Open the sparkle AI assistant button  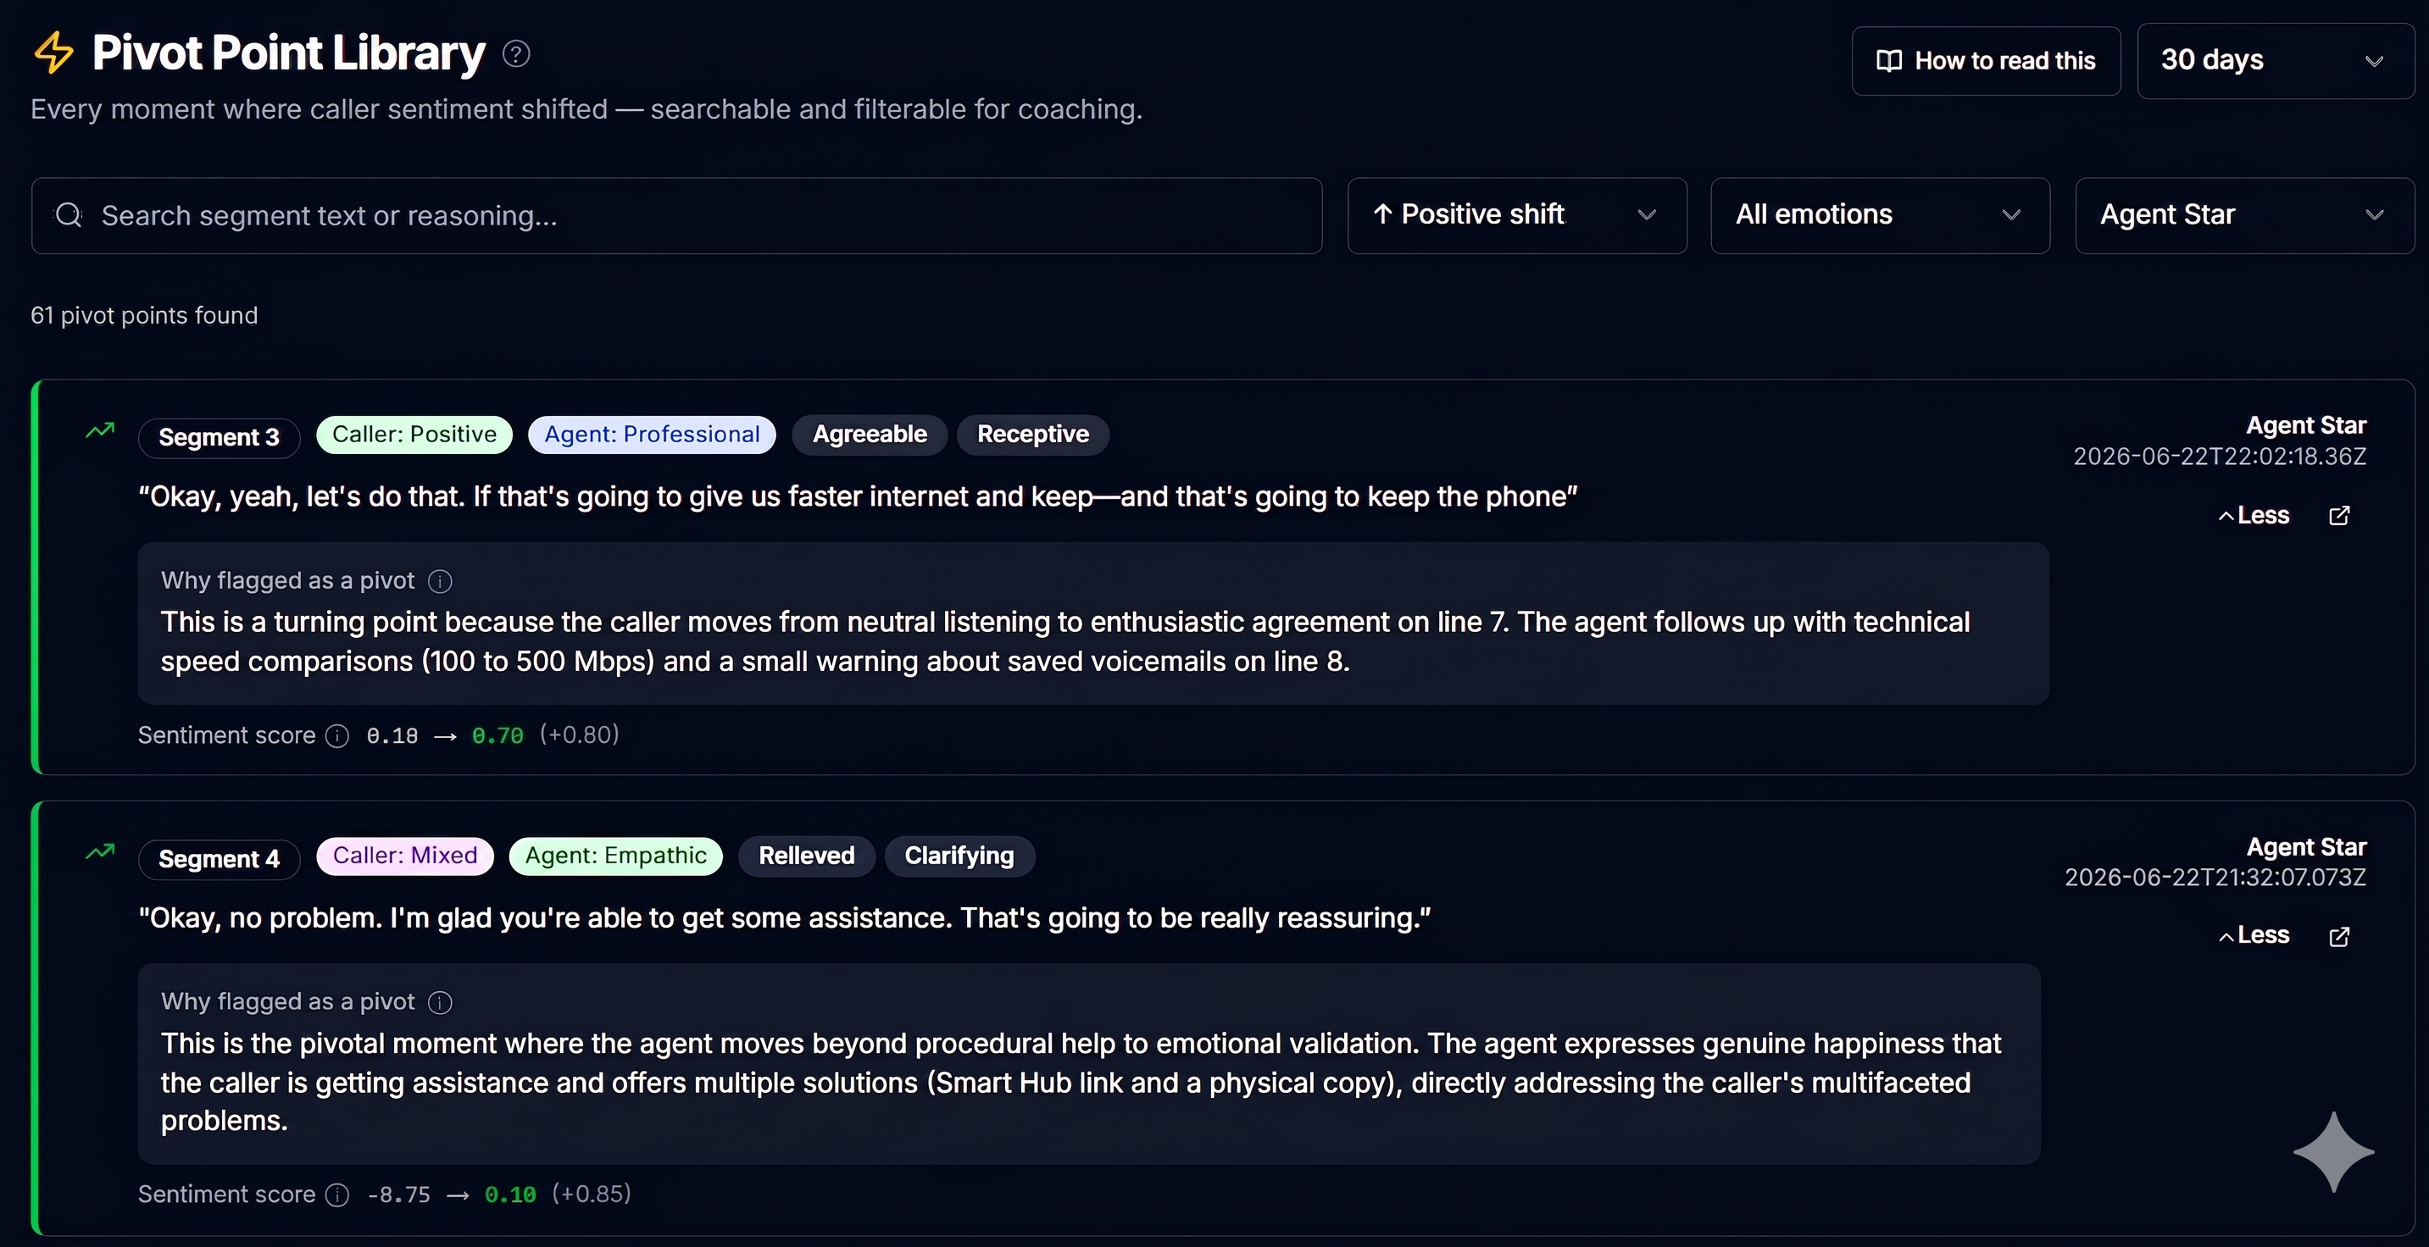2333,1152
